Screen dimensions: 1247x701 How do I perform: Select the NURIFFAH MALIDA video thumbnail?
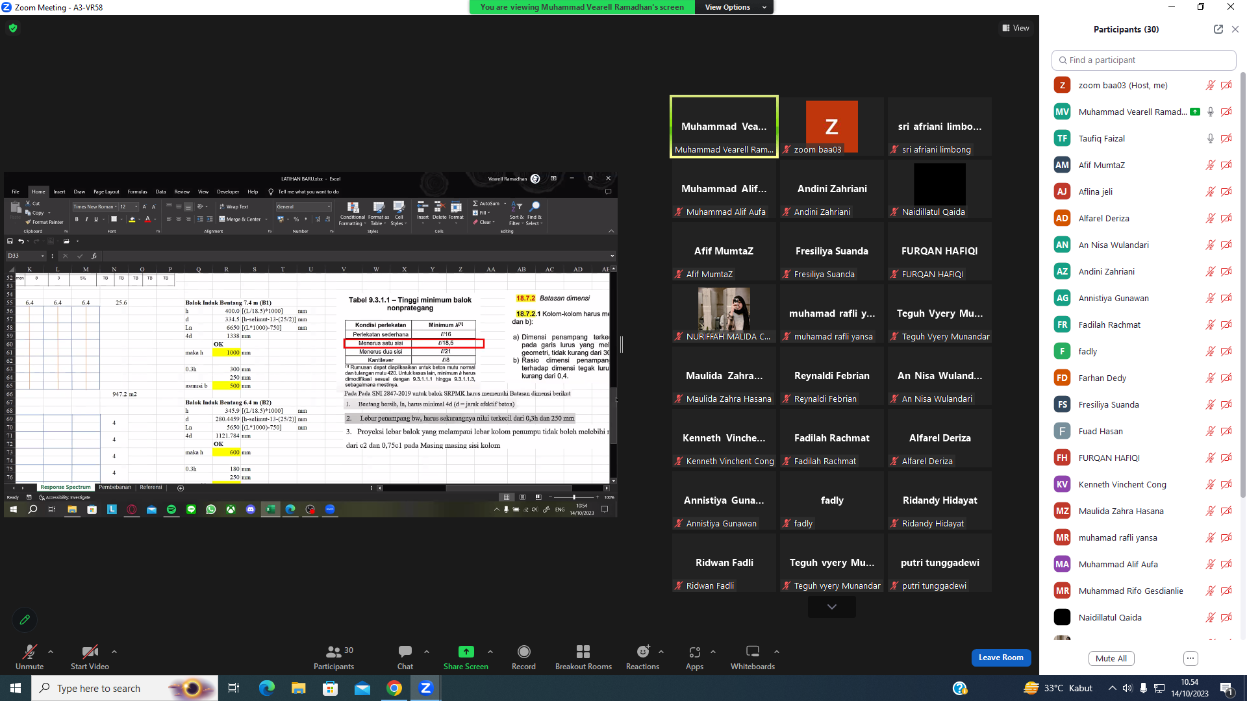pos(724,315)
